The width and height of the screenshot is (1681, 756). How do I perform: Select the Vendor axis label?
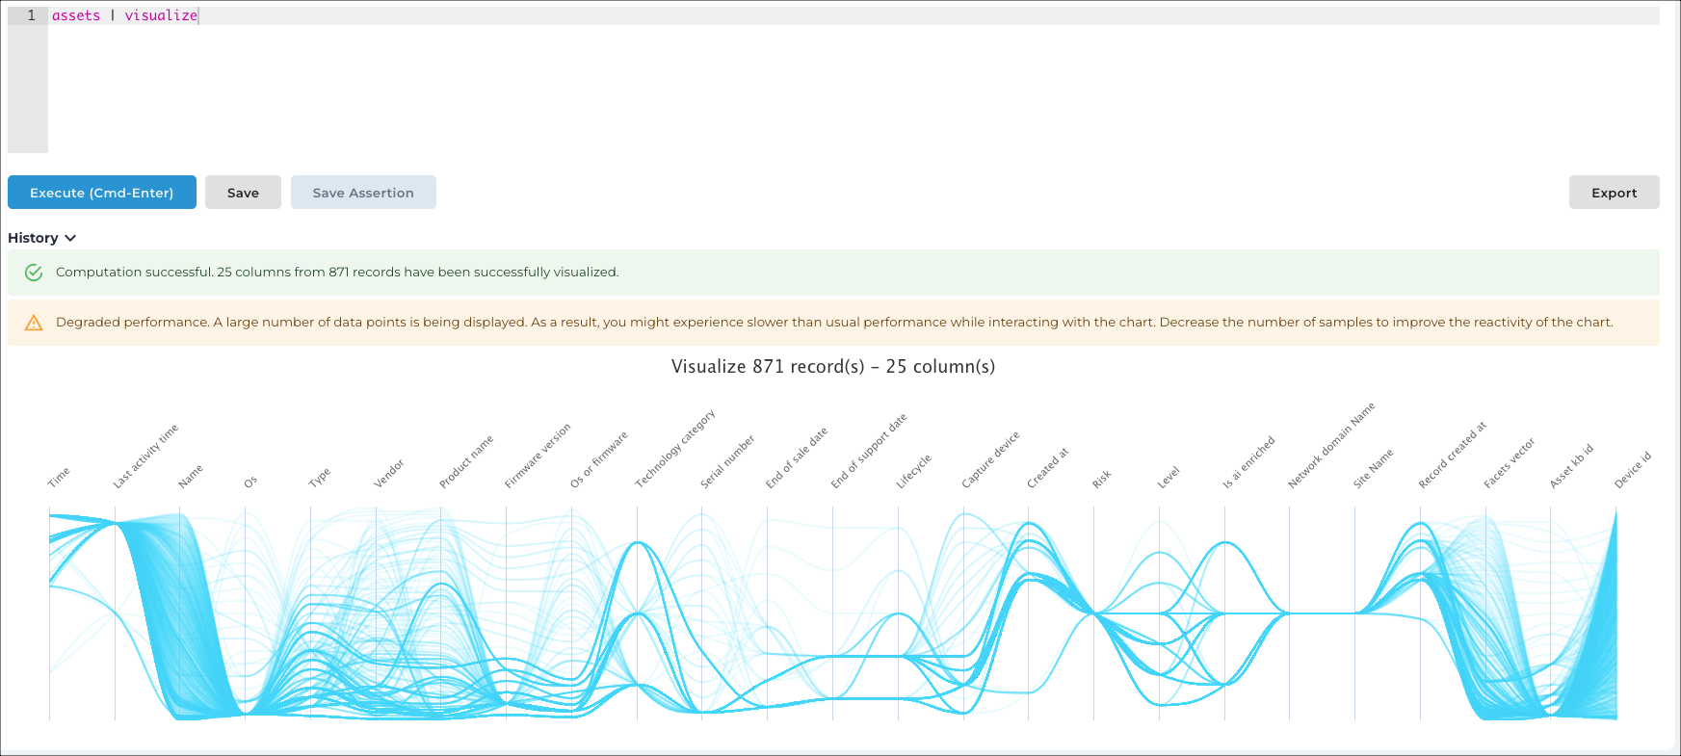(x=389, y=474)
